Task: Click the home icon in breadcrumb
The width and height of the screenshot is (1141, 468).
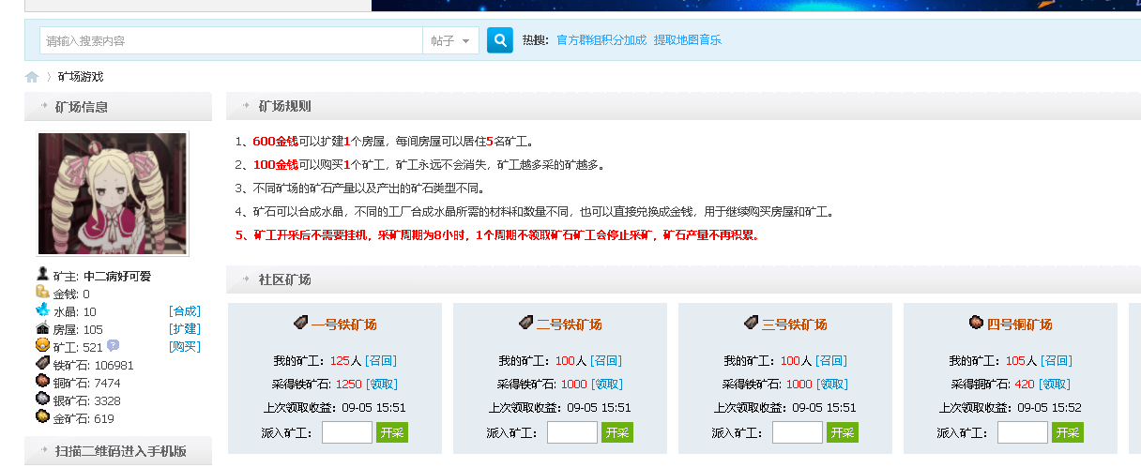Action: click(x=32, y=77)
